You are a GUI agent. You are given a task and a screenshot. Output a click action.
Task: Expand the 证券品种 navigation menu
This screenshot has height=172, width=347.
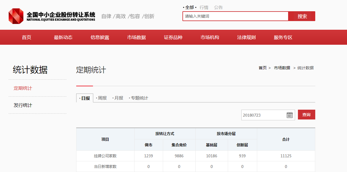point(173,38)
